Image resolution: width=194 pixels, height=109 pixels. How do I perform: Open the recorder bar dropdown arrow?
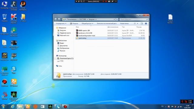(76, 1)
